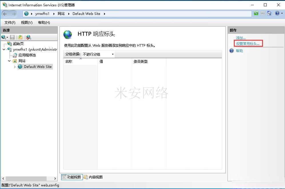
Task: Click the Default Web Site breadcrumb
Action: [x=86, y=14]
